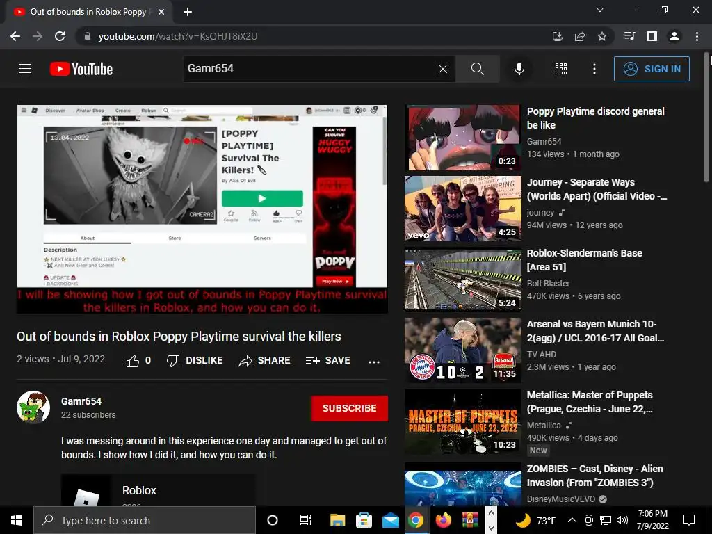This screenshot has width=712, height=534.
Task: Open Journey Separate Ways video thumbnail
Action: pos(462,209)
